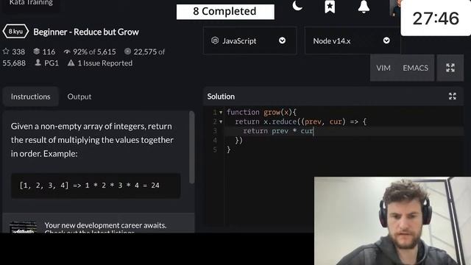Viewport: 471px width, 265px height.
Task: Switch to the Output tab
Action: pos(79,96)
